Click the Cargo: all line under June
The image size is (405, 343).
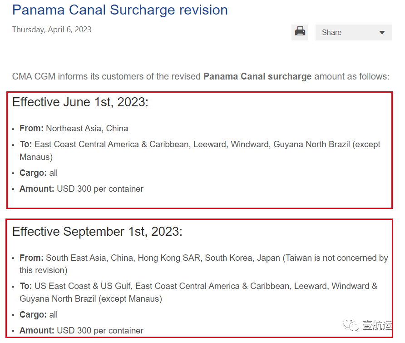coord(39,173)
